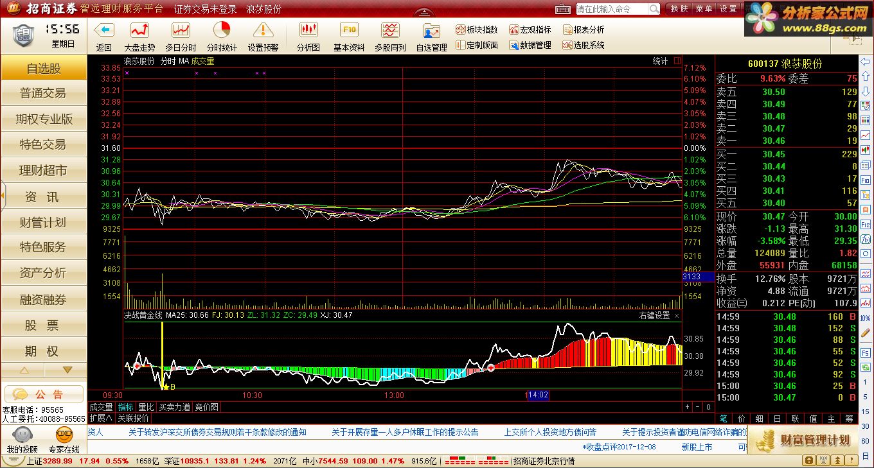Click 数据管理 data management tool
Viewport: 874px width, 468px height.
tap(530, 45)
